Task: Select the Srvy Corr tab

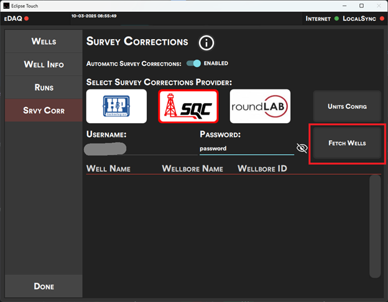Action: (x=44, y=111)
